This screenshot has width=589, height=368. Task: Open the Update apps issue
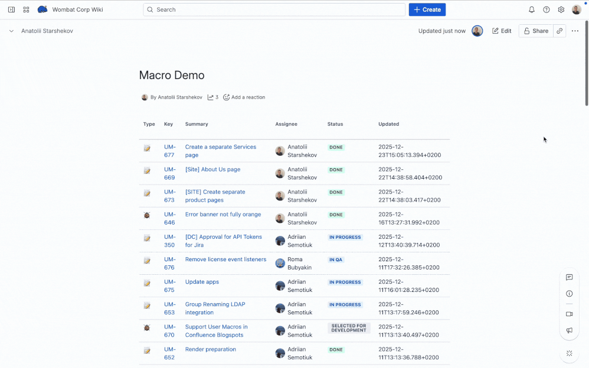point(202,282)
